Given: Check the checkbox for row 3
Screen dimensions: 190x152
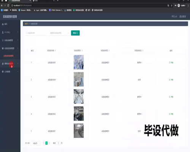Looking at the screenshot, I should pyautogui.click(x=27, y=97).
